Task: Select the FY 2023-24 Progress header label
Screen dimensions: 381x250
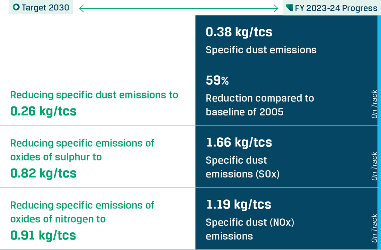Action: coord(336,8)
